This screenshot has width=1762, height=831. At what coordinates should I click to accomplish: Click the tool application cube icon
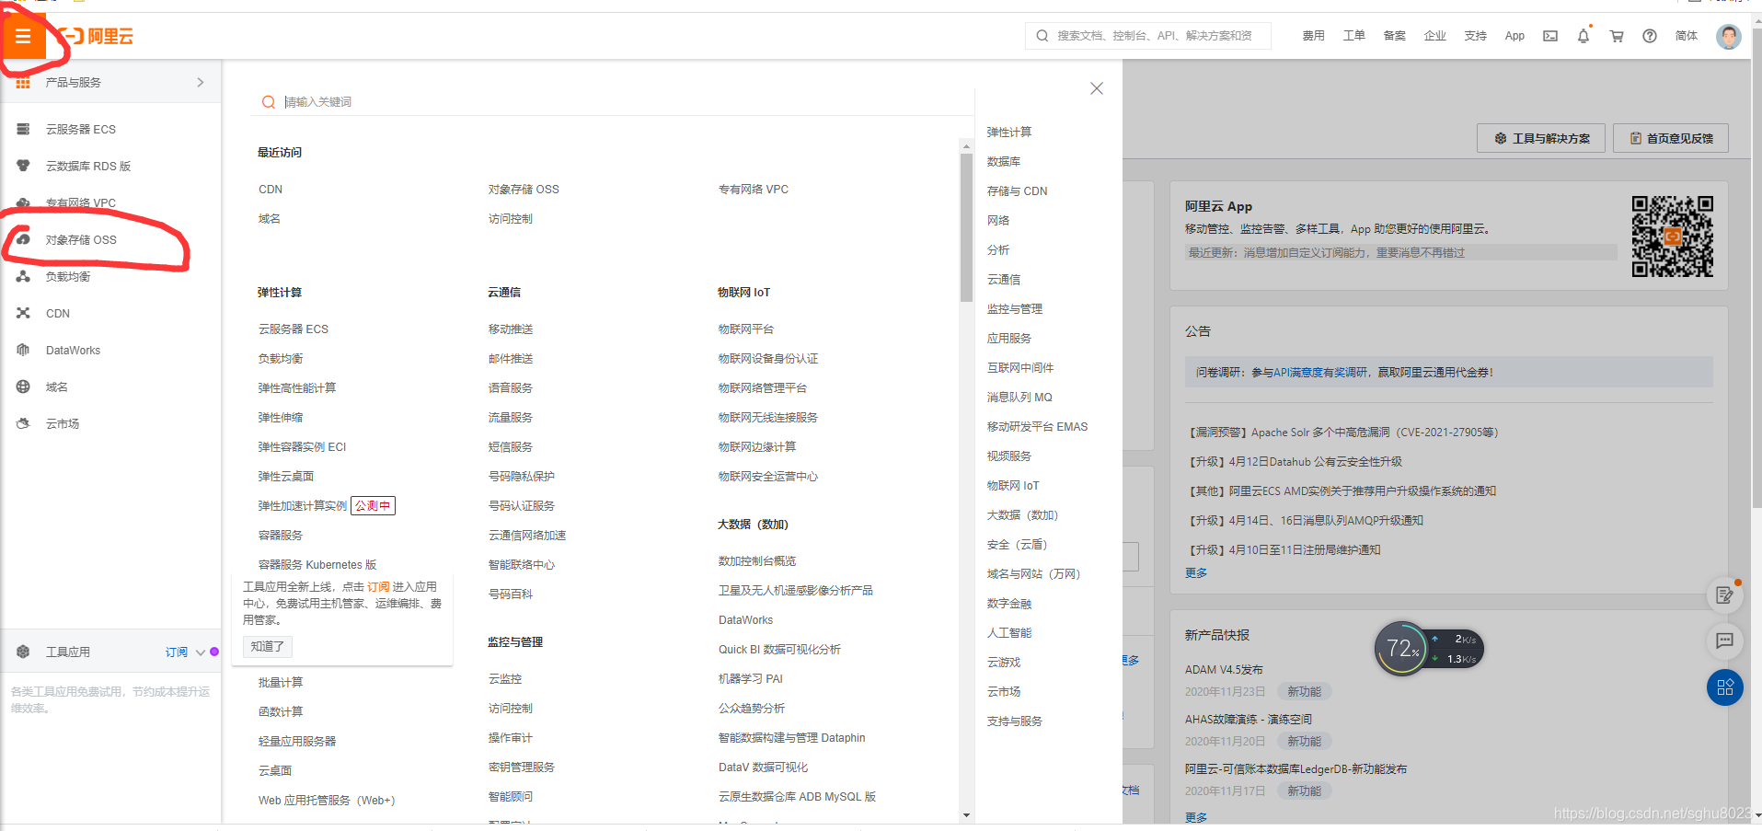23,652
